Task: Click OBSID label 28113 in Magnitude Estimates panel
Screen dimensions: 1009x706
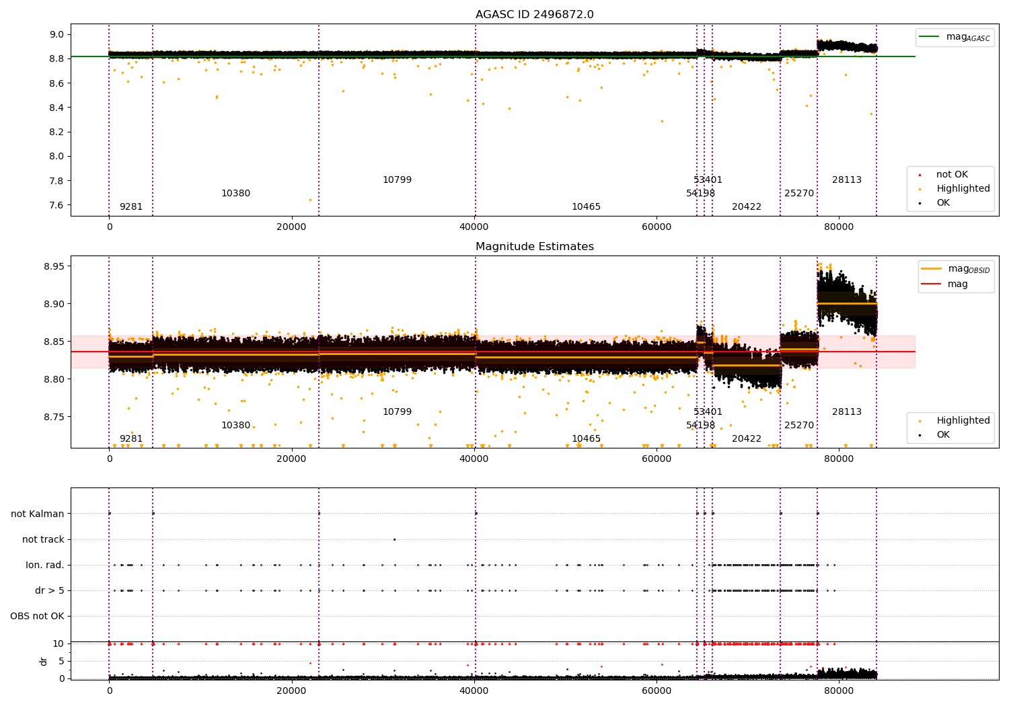Action: (x=847, y=411)
